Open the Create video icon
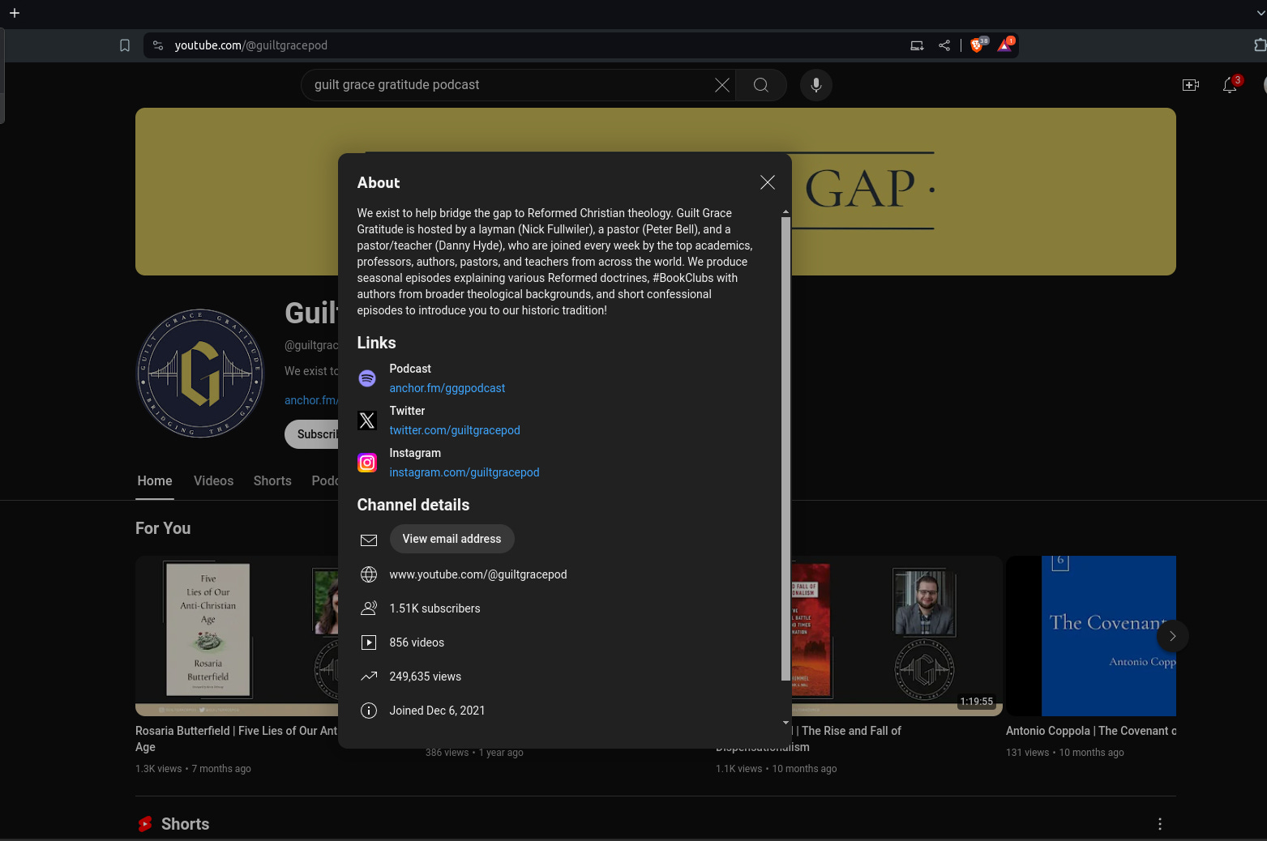Image resolution: width=1267 pixels, height=841 pixels. pyautogui.click(x=1191, y=85)
